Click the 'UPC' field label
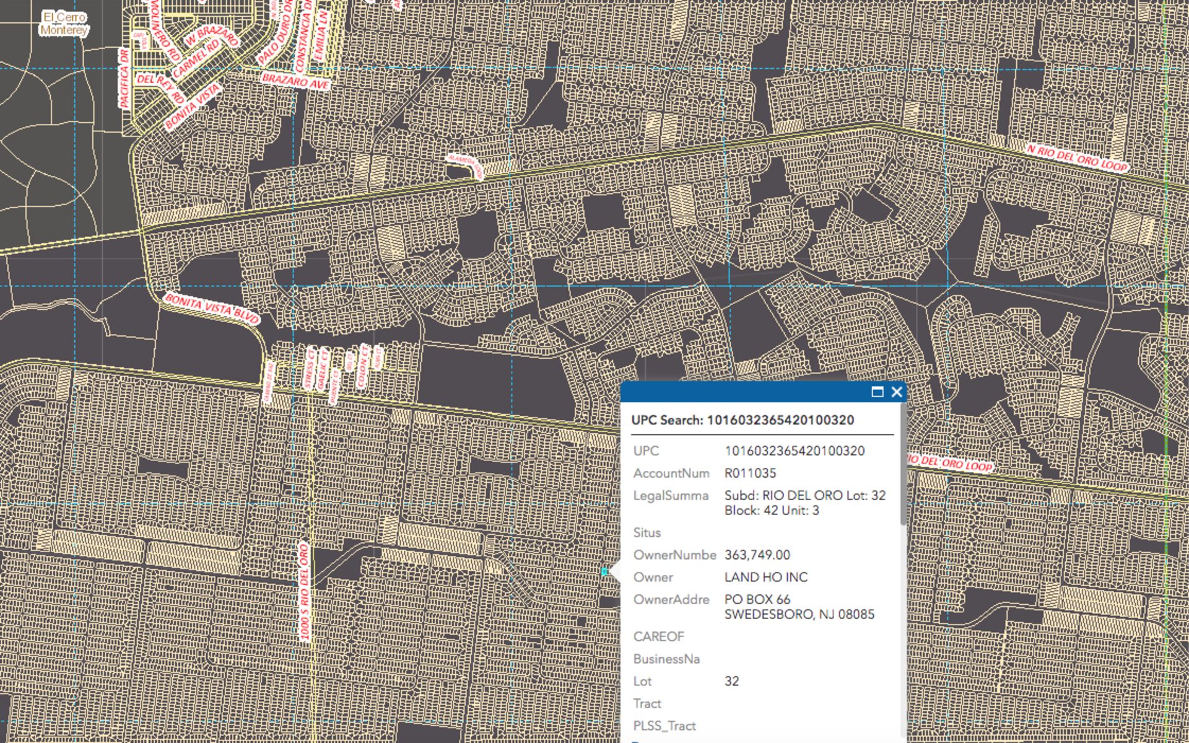The height and width of the screenshot is (743, 1189). click(646, 451)
